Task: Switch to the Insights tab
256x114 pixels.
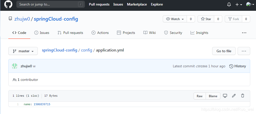Action: pyautogui.click(x=199, y=33)
